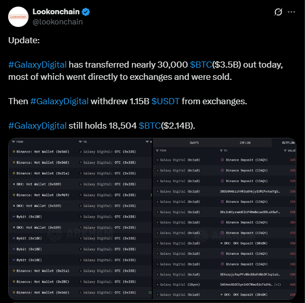Open the $USDT cashtag link

[x=165, y=101]
